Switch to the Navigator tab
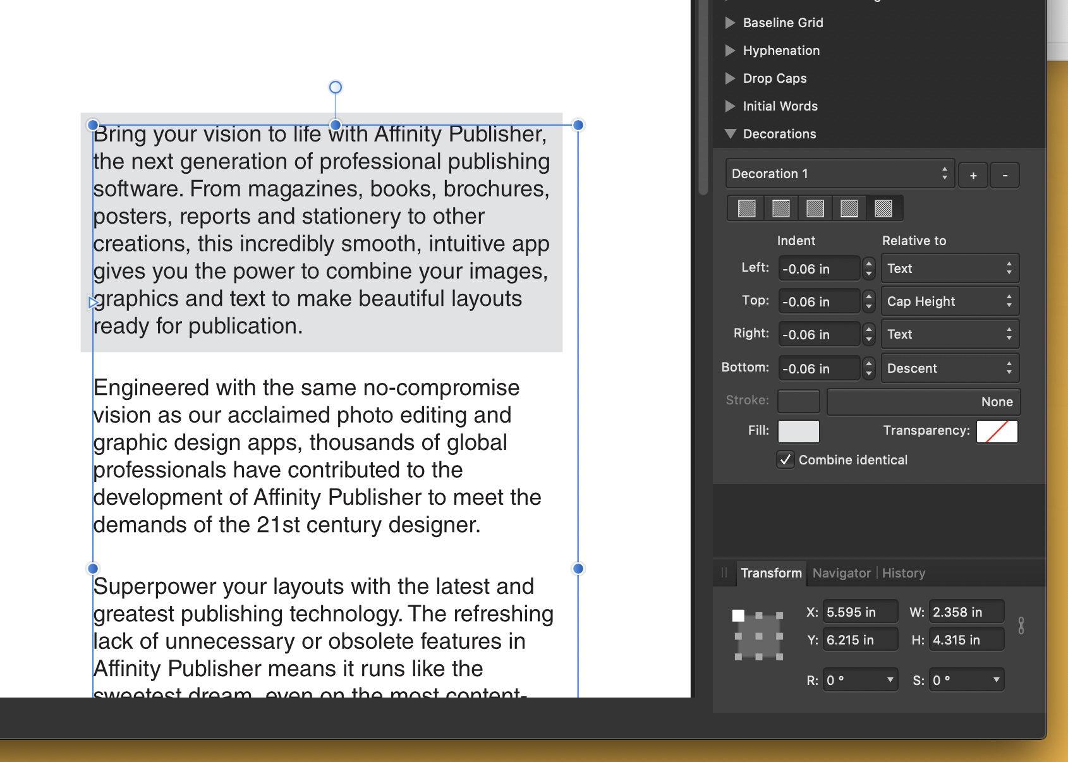The width and height of the screenshot is (1068, 762). coord(841,573)
